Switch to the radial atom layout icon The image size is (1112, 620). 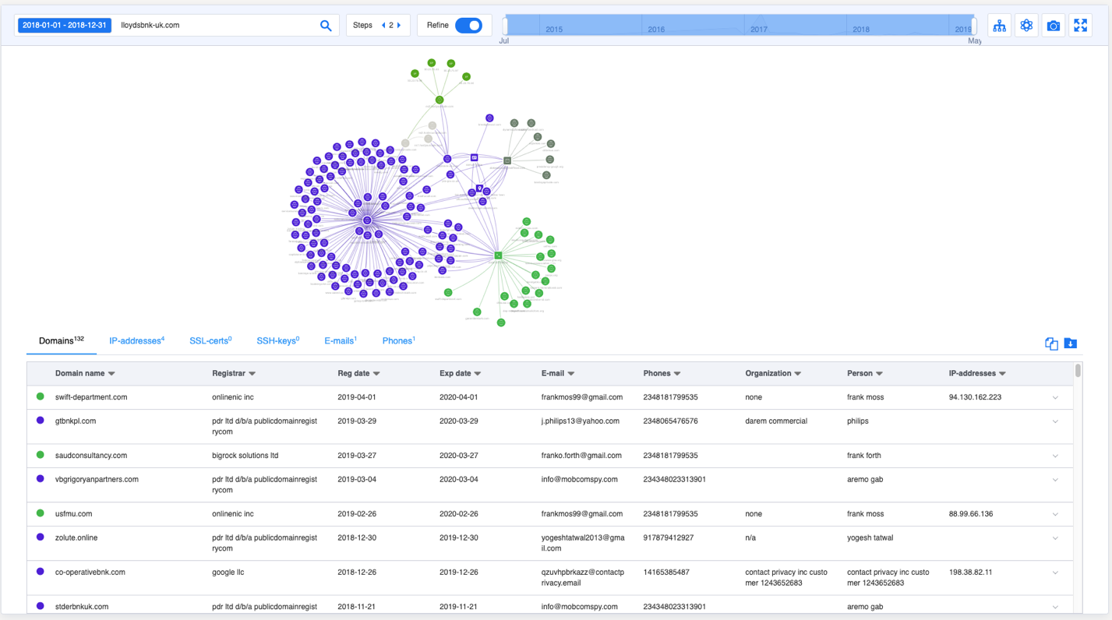coord(1026,26)
